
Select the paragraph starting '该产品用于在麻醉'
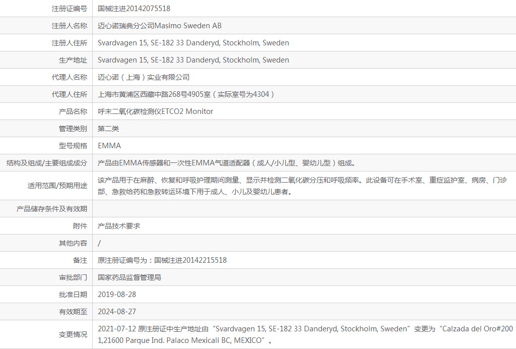click(302, 186)
